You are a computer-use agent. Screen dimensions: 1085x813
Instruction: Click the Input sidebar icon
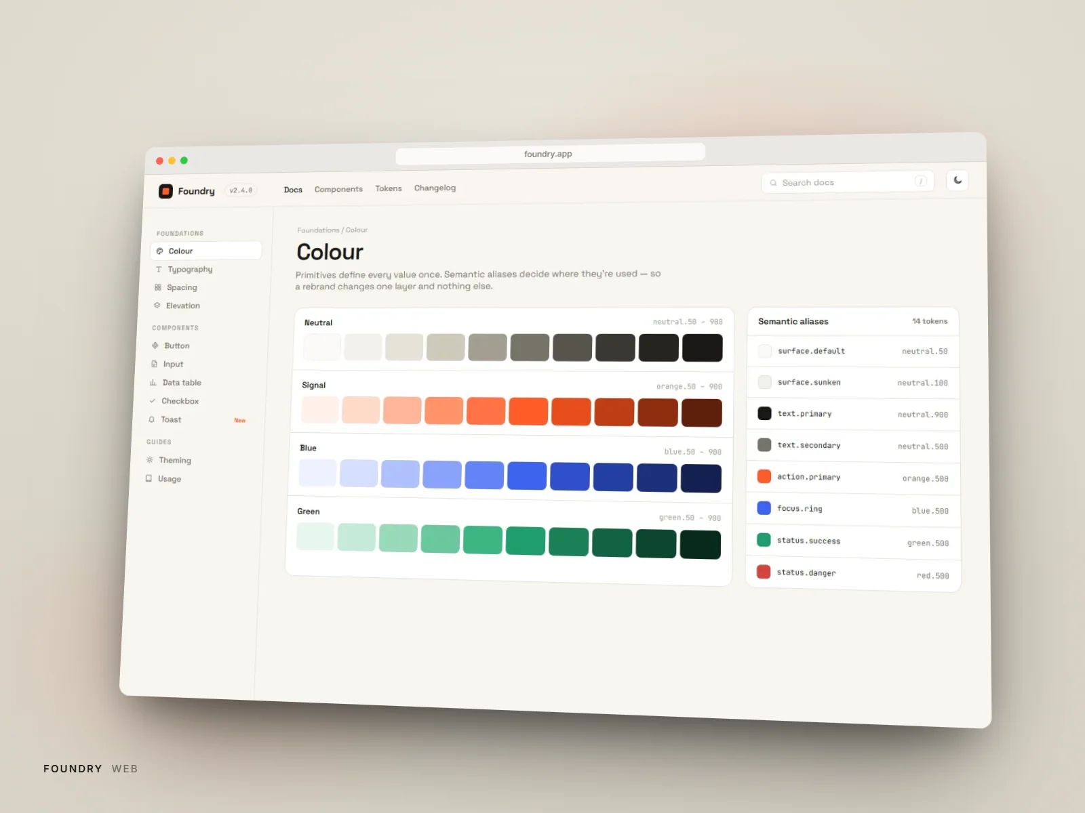tap(154, 364)
